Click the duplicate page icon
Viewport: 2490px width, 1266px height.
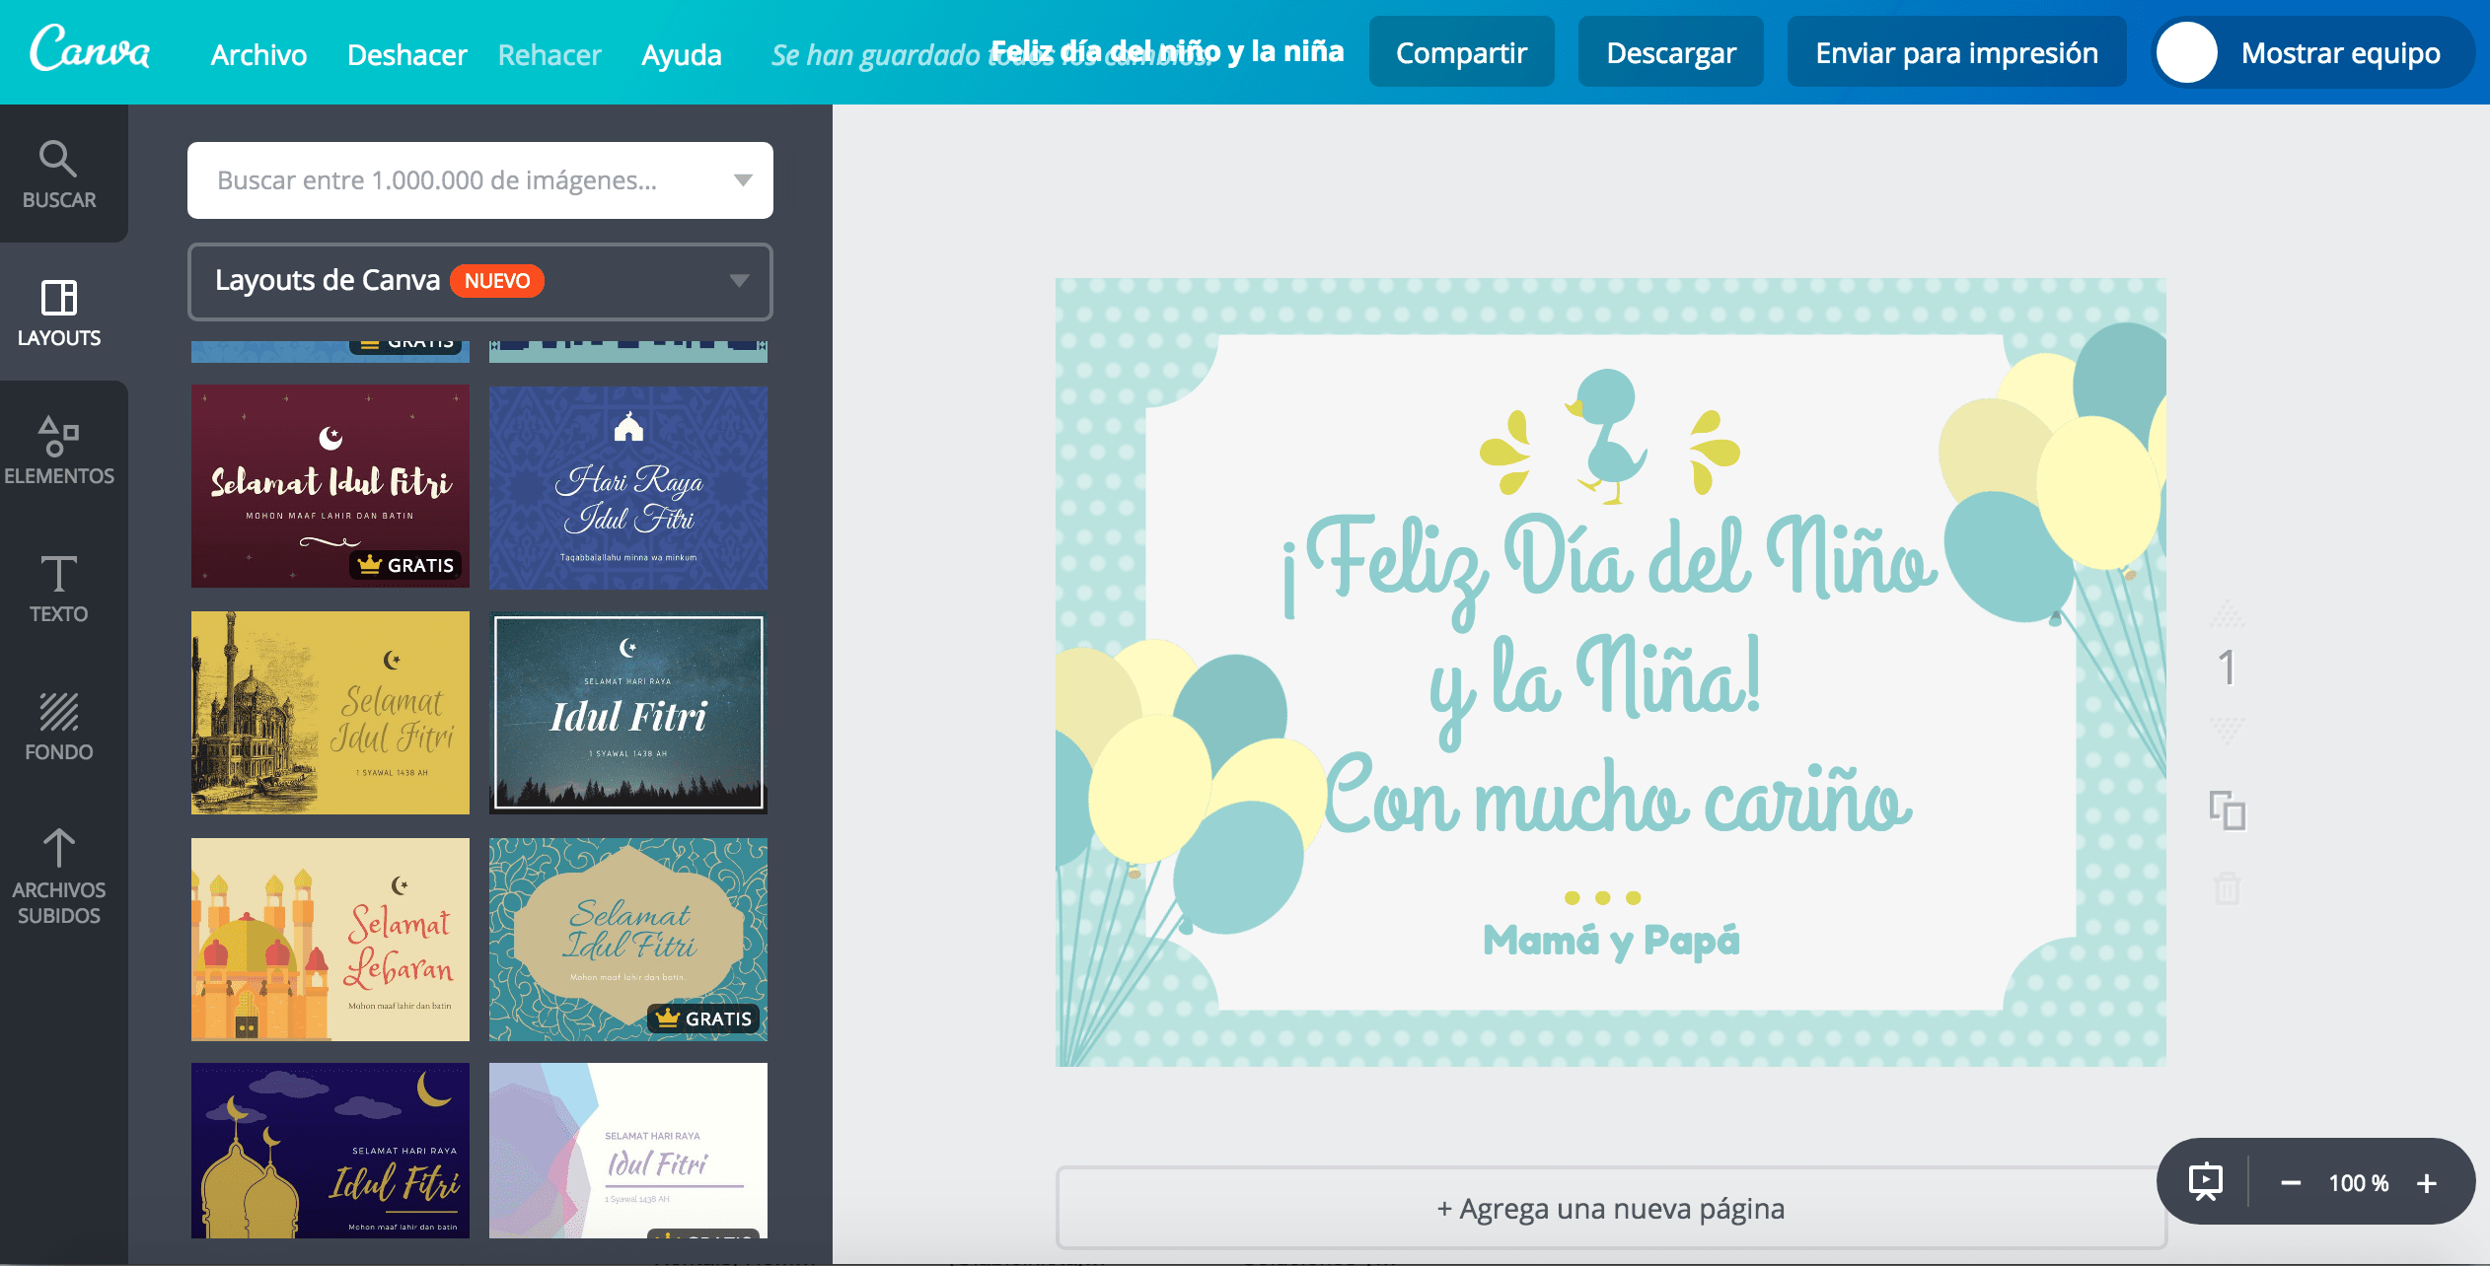(2227, 810)
